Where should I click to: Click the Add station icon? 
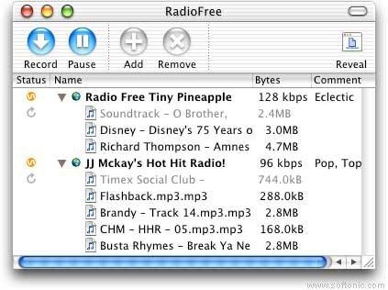pyautogui.click(x=134, y=41)
